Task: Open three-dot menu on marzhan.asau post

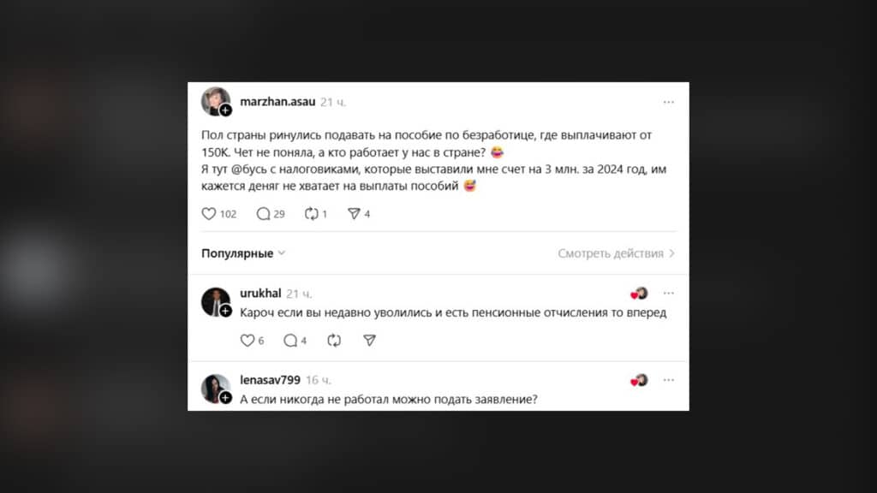Action: pyautogui.click(x=668, y=103)
